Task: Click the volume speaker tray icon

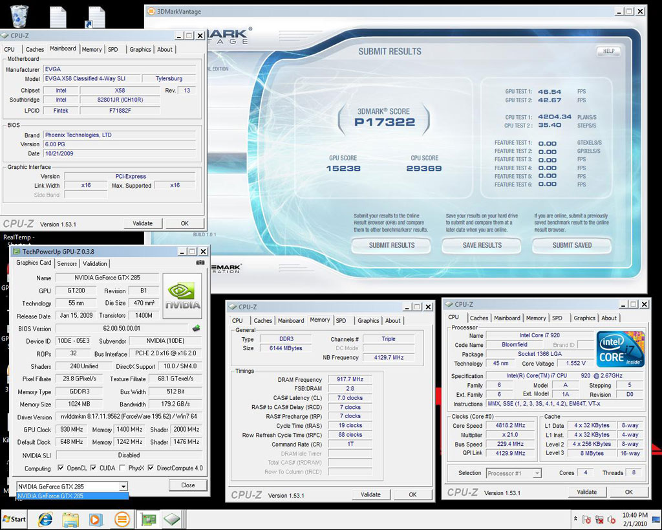Action: pos(610,519)
